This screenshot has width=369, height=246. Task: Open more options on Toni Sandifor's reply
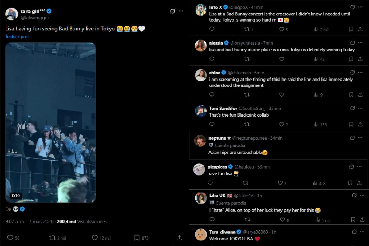point(359,108)
